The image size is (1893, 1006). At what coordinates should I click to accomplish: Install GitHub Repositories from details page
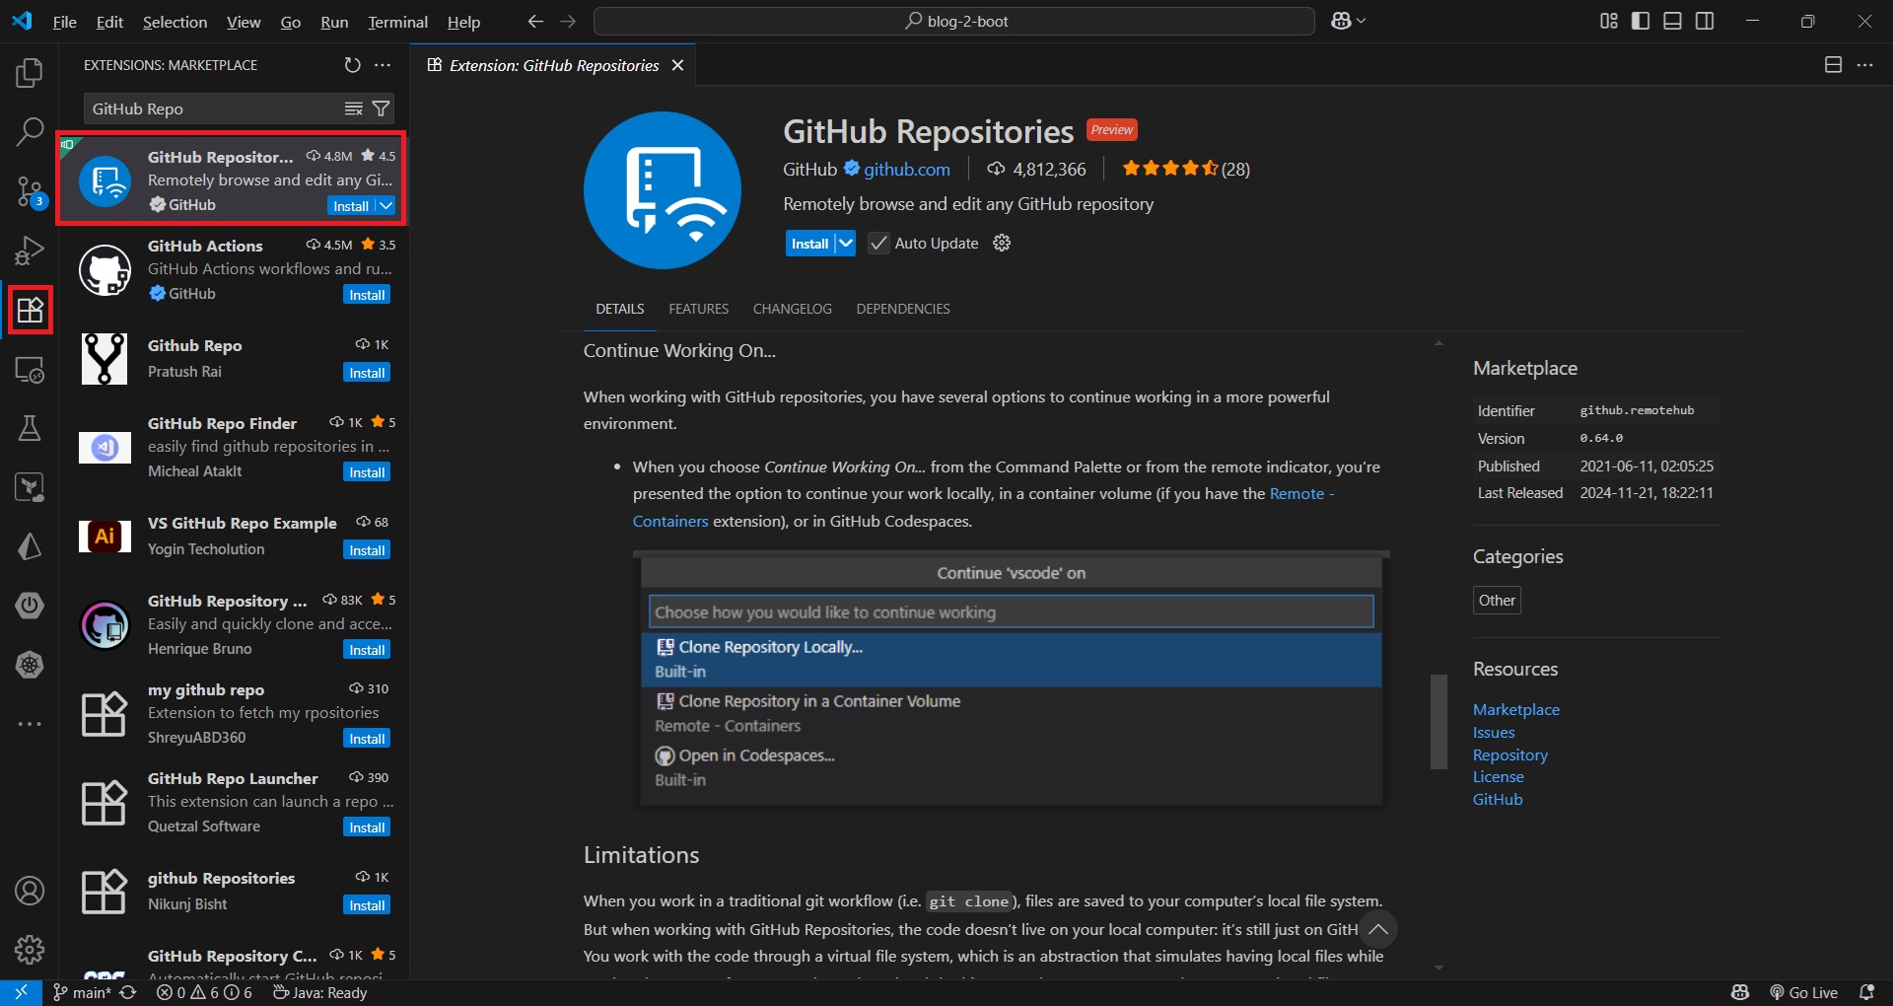pyautogui.click(x=809, y=243)
